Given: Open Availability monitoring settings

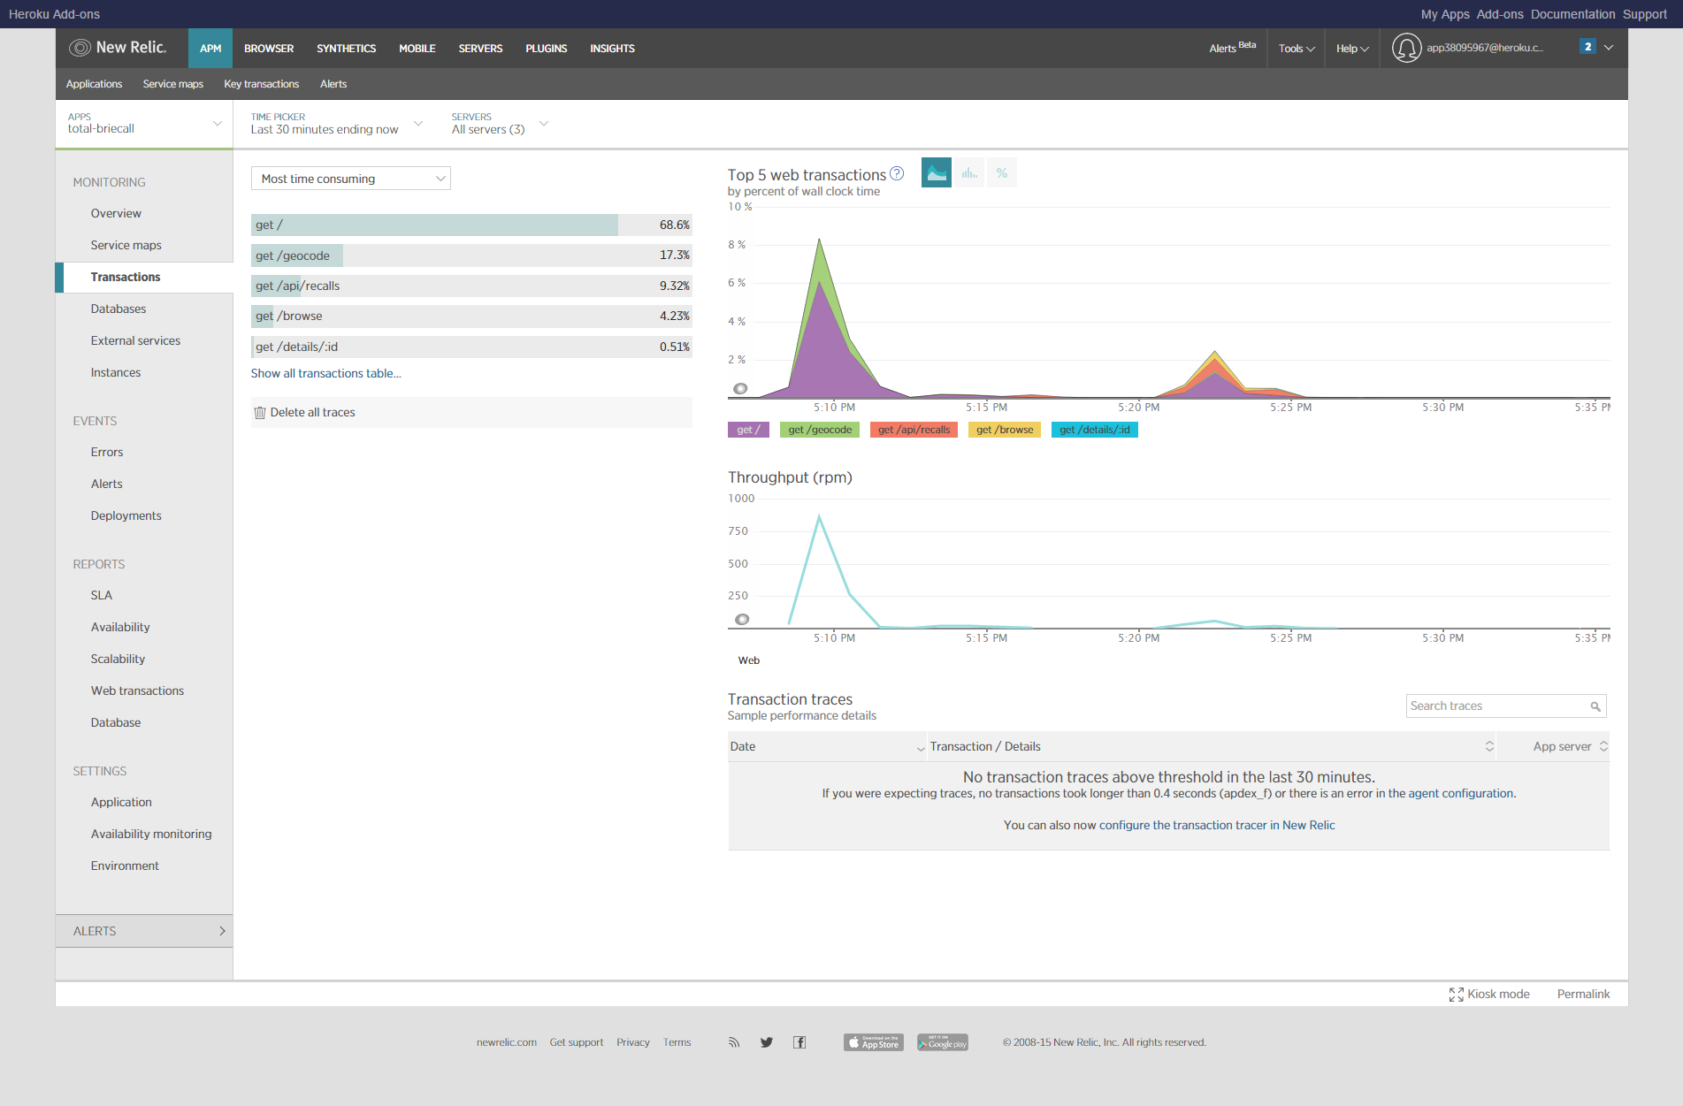Looking at the screenshot, I should [x=151, y=835].
